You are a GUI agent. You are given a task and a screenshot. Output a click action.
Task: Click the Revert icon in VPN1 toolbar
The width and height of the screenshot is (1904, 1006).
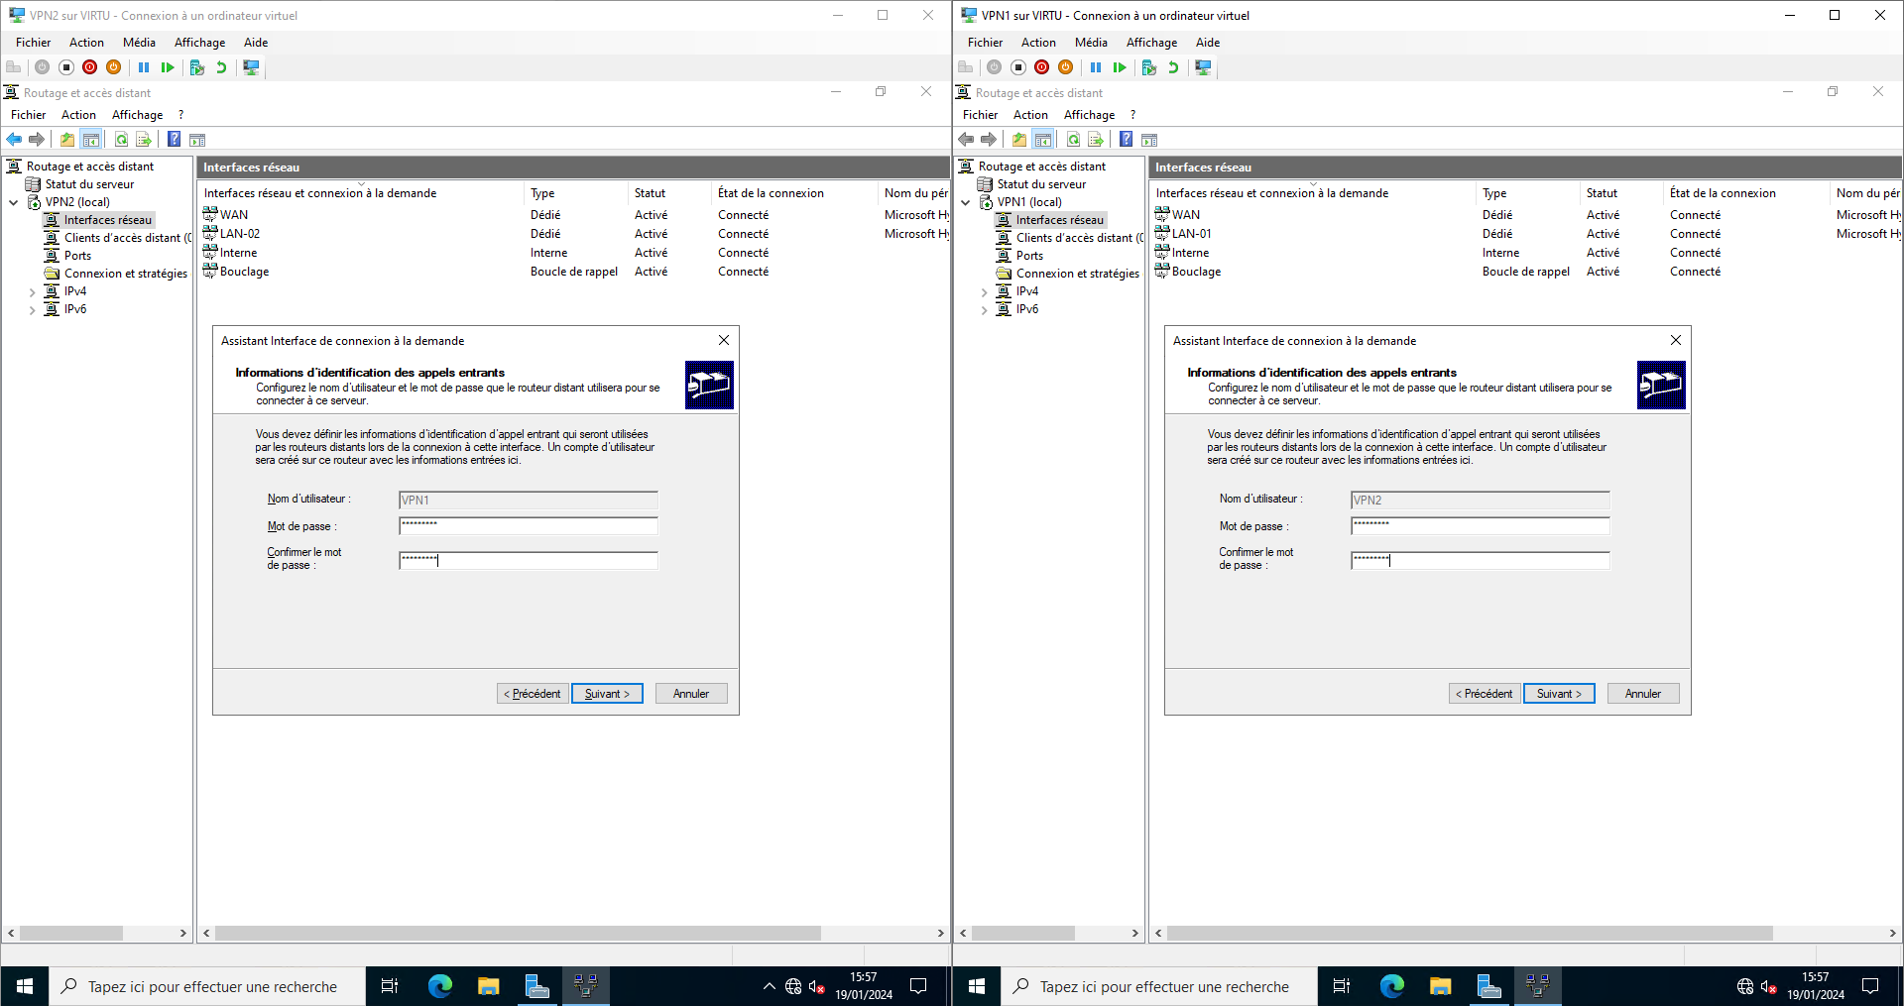tap(1173, 67)
